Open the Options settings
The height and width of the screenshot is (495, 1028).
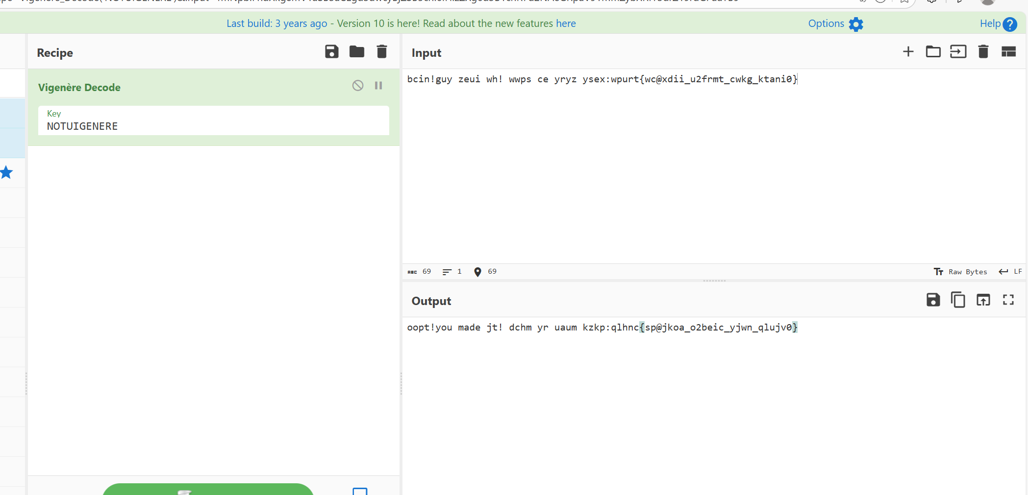835,24
